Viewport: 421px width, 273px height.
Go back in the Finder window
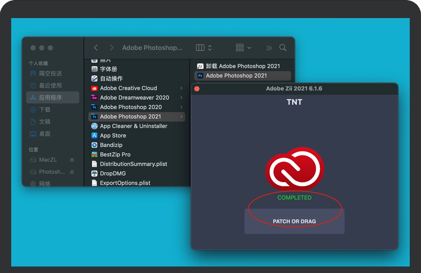96,48
